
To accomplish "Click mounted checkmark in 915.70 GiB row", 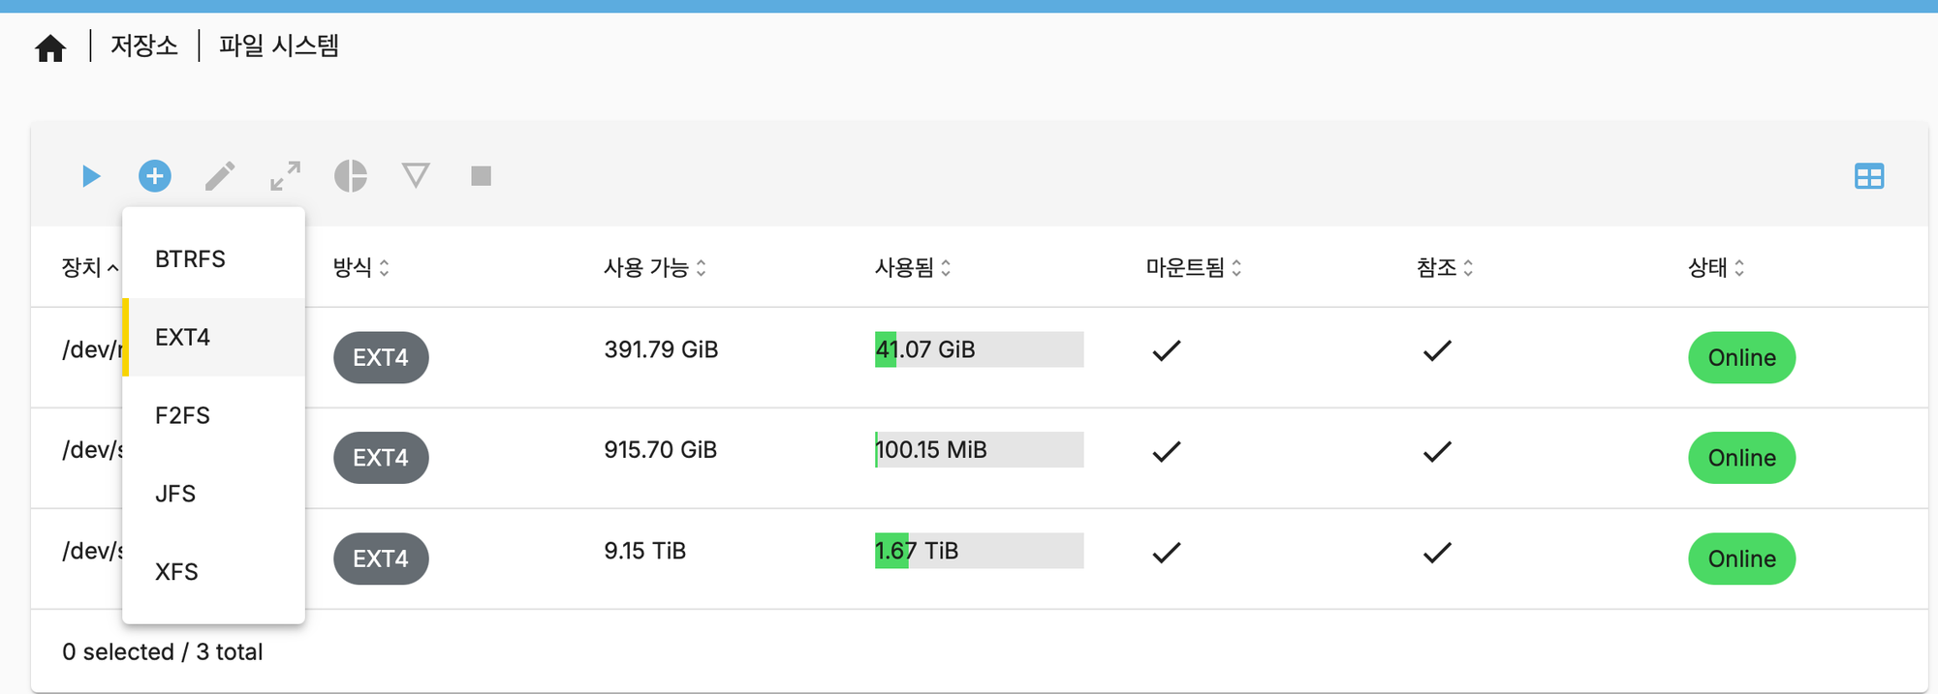I will [1167, 451].
